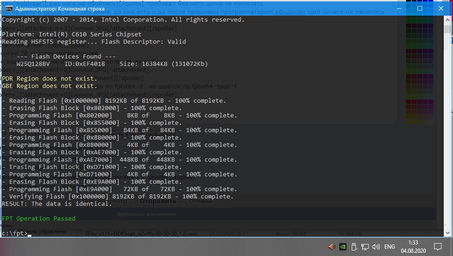This screenshot has width=453, height=256.
Task: Click the console scrollbar down arrow
Action: tap(447, 233)
